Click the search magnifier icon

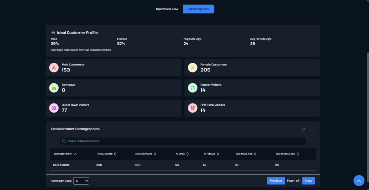click(64, 141)
